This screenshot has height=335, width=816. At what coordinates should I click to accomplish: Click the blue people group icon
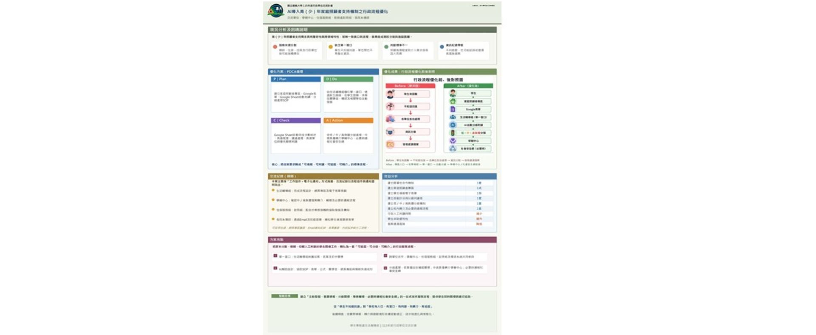pos(453,117)
